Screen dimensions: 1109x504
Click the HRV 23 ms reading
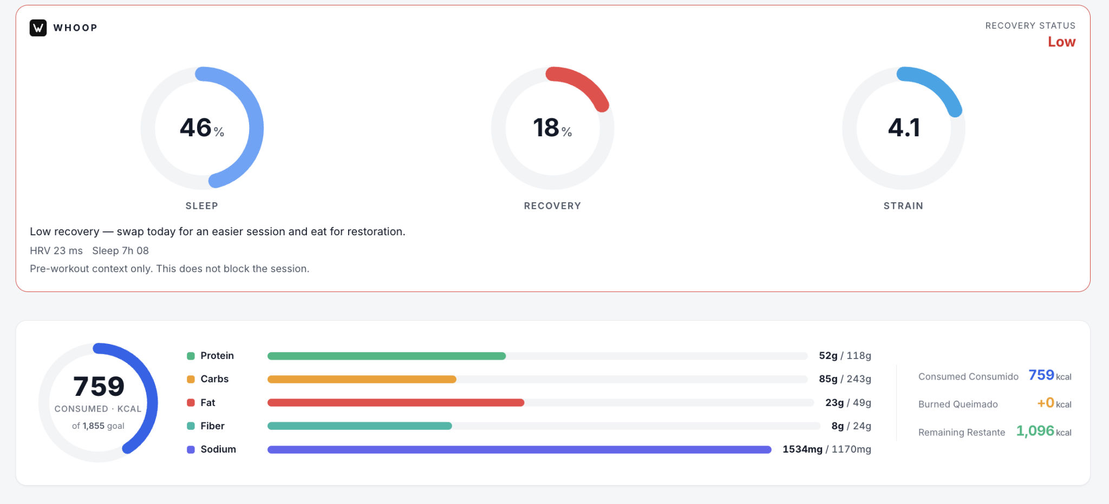(56, 250)
